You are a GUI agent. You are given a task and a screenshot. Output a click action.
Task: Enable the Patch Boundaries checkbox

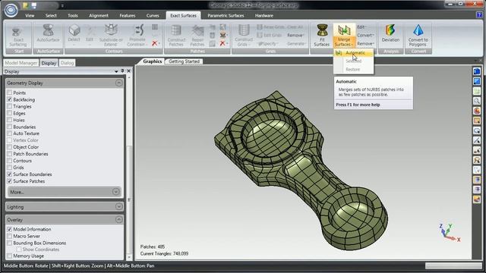(x=10, y=154)
